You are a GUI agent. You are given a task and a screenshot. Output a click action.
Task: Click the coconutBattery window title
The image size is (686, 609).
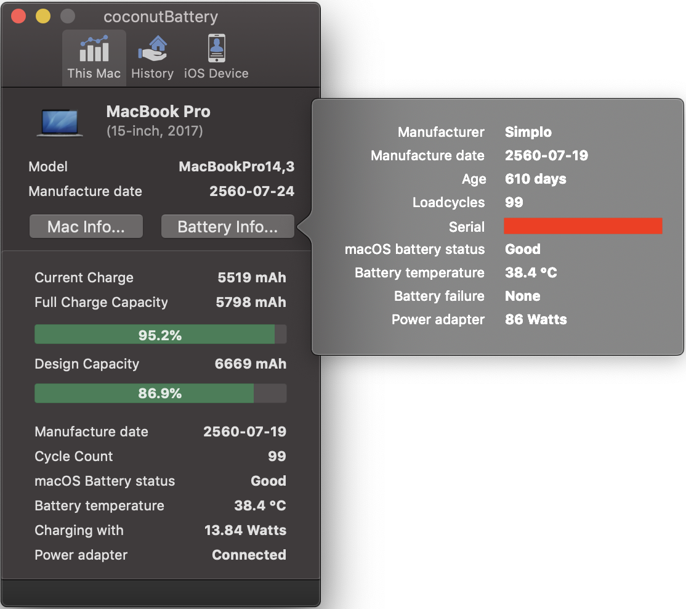161,17
